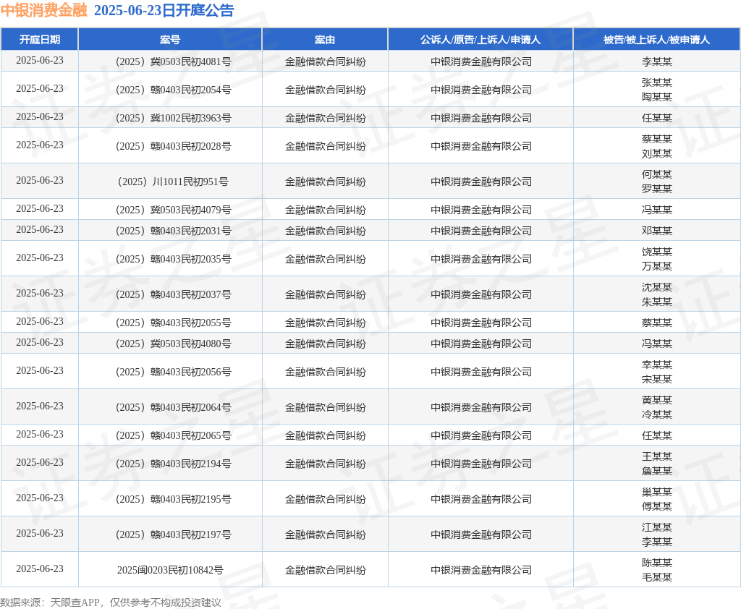
Task: Click defendant name 王某某
Action: (x=657, y=456)
